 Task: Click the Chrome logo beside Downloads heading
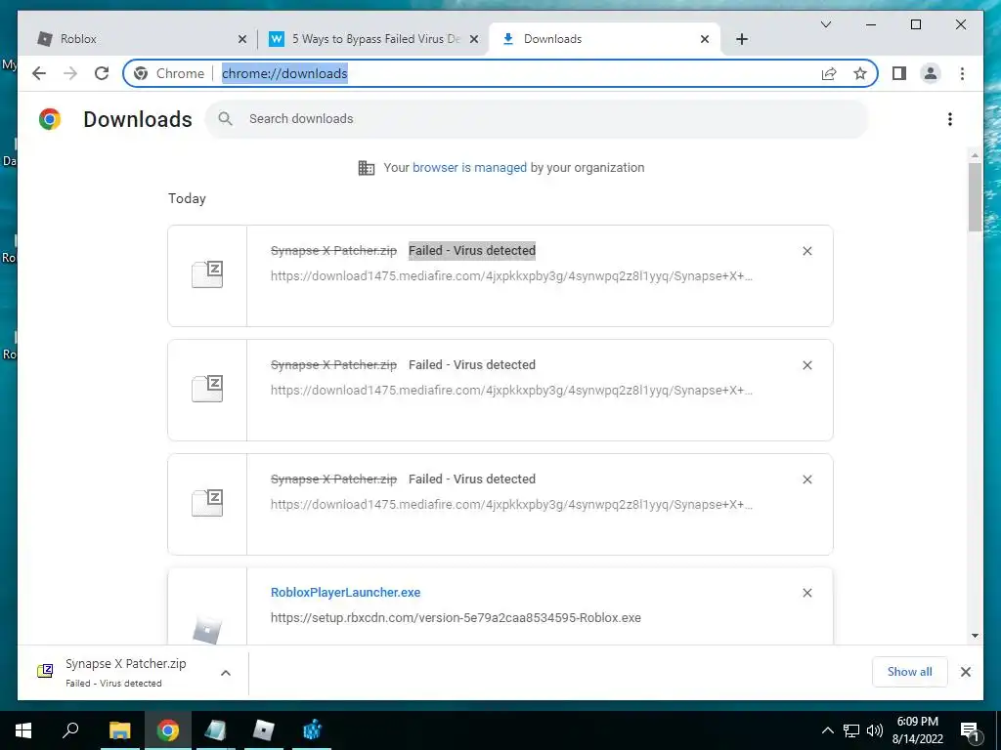(50, 119)
